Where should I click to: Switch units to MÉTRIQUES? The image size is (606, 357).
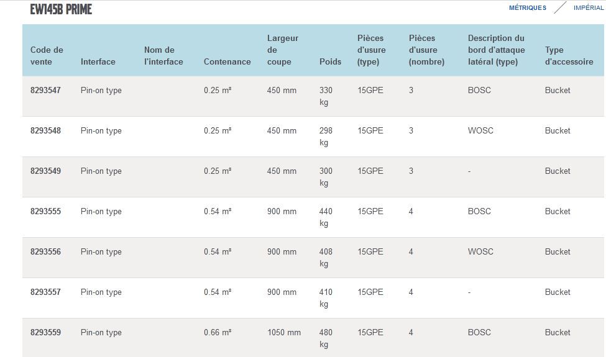527,8
